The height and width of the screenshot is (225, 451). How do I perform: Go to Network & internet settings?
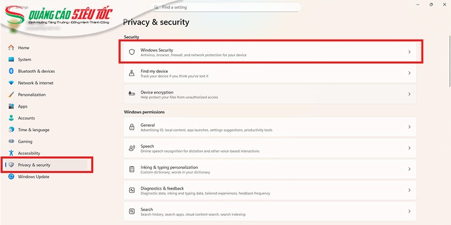click(x=35, y=83)
